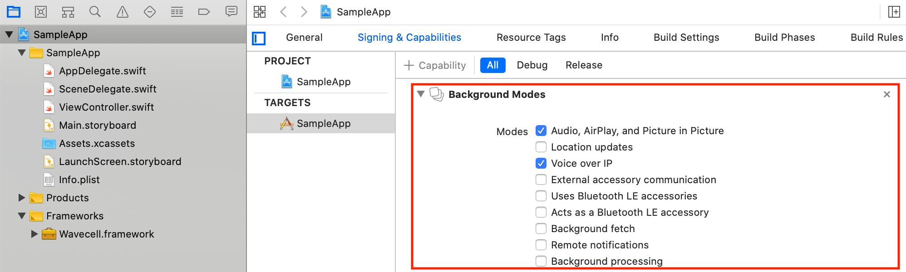Open the Build Settings tab
The height and width of the screenshot is (272, 906).
click(686, 38)
